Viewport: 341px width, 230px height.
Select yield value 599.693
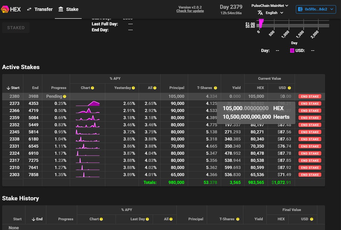coord(233,168)
